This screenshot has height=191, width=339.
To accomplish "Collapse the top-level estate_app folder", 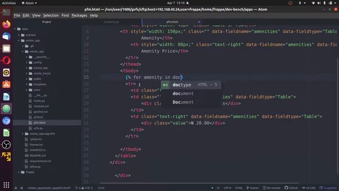I will 19,40.
